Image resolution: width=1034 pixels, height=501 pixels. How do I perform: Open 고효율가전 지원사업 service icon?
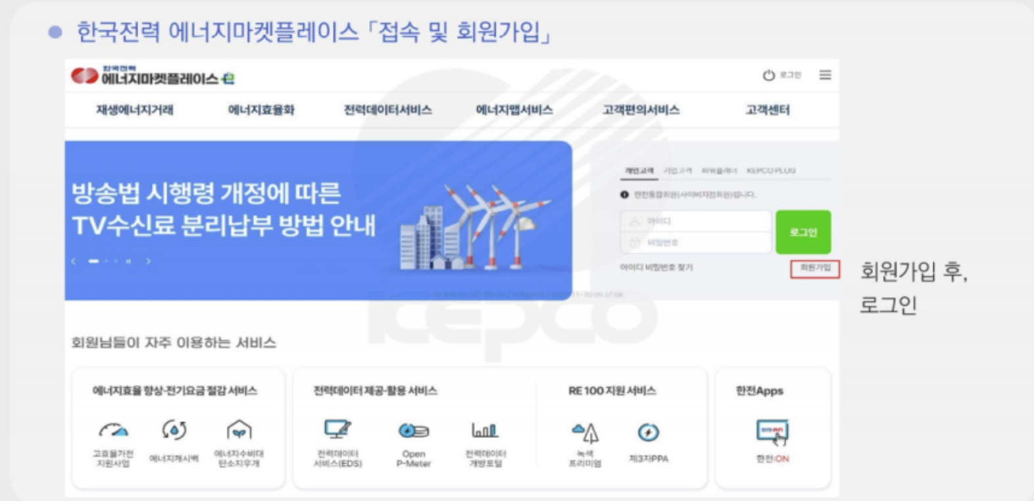tap(113, 443)
